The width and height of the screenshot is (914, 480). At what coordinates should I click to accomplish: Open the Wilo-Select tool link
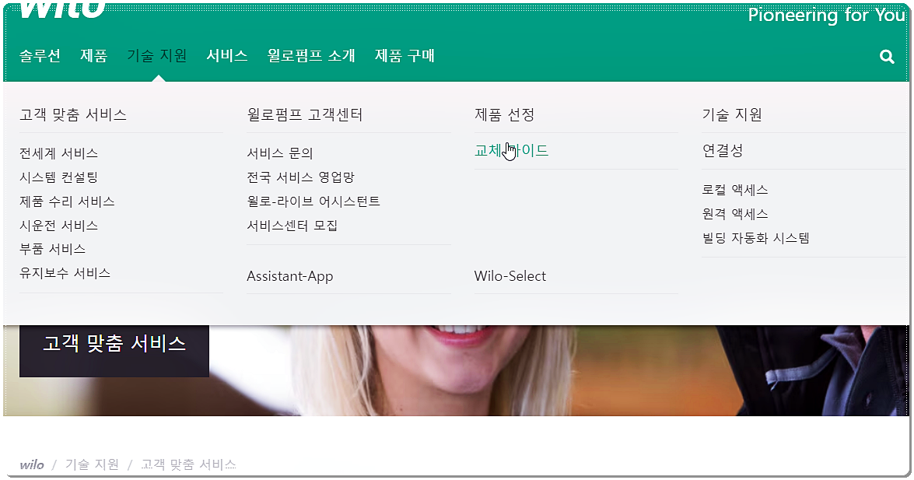point(510,275)
